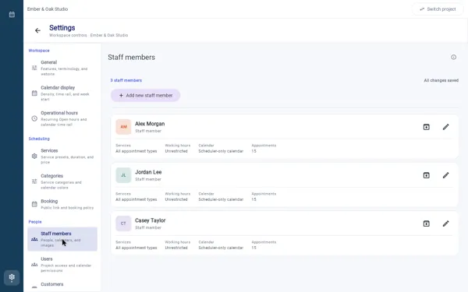The image size is (468, 292).
Task: Edit Jordan Lee with the pencil icon
Action: pos(445,175)
